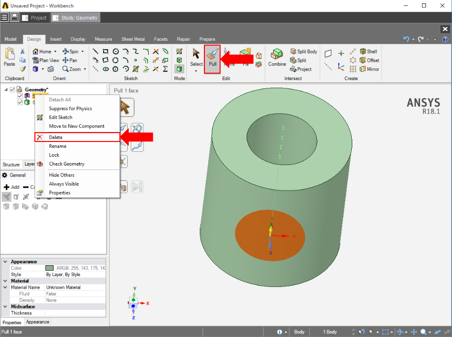Collapse the Appearance properties section
Viewport: 452px width, 337px height.
(5, 261)
